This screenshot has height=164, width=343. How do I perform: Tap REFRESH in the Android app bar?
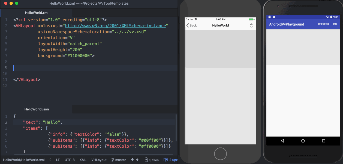[323, 24]
